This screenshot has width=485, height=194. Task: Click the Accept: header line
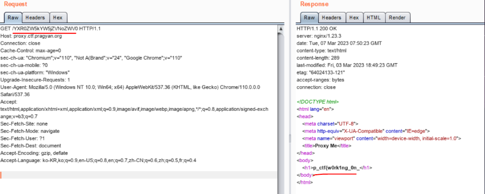(x=9, y=102)
